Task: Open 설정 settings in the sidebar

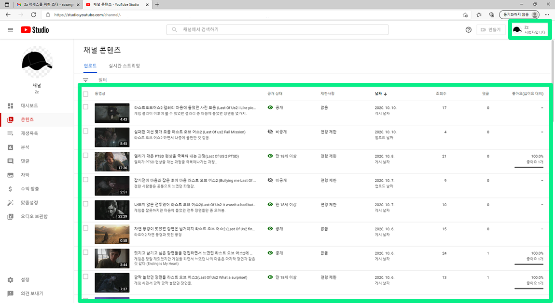Action: click(x=37, y=280)
